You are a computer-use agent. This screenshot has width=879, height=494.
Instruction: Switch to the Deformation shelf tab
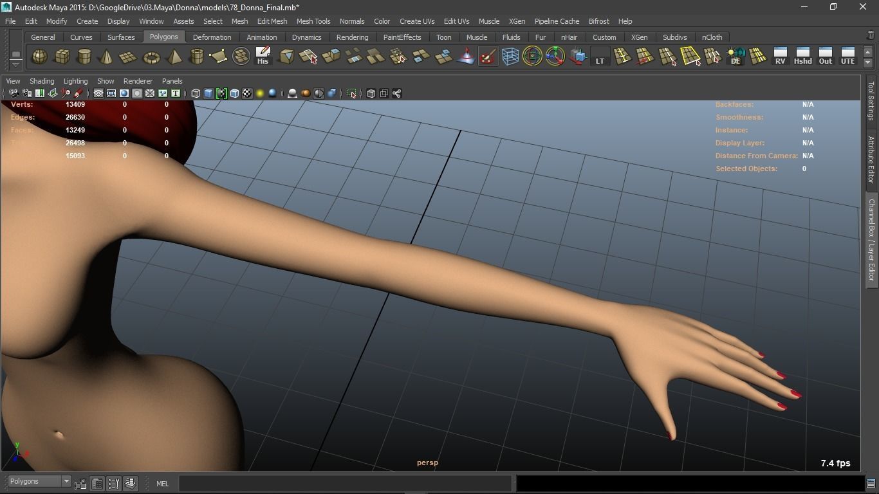(212, 37)
